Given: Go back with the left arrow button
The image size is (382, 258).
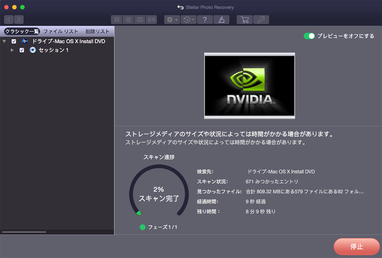Looking at the screenshot, I should tap(9, 19).
